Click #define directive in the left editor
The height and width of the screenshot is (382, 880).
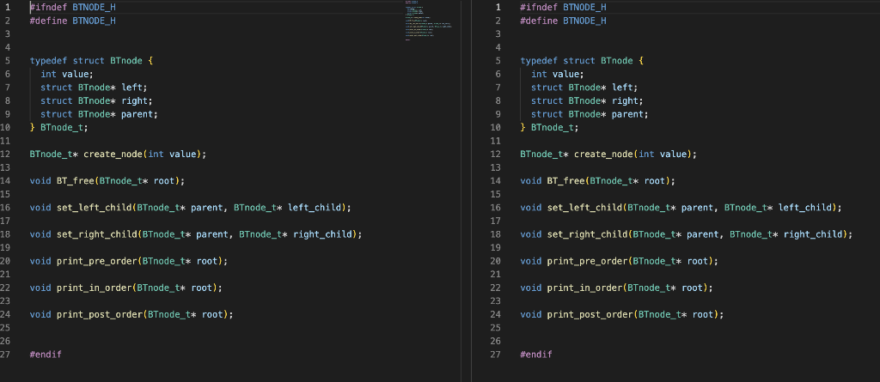pyautogui.click(x=48, y=21)
